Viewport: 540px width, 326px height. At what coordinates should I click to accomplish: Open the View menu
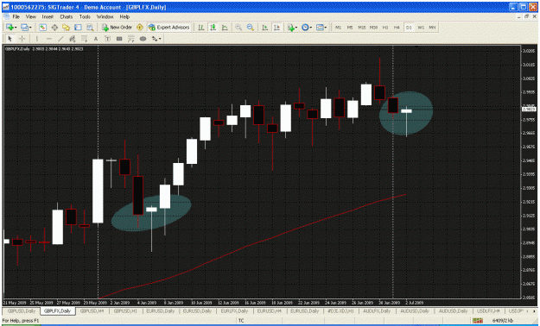(30, 16)
